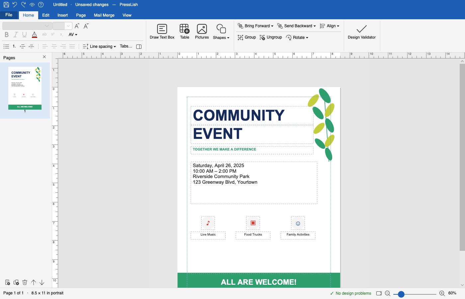Viewport: 465px width, 299px height.
Task: Increase the font size
Action: (x=77, y=26)
